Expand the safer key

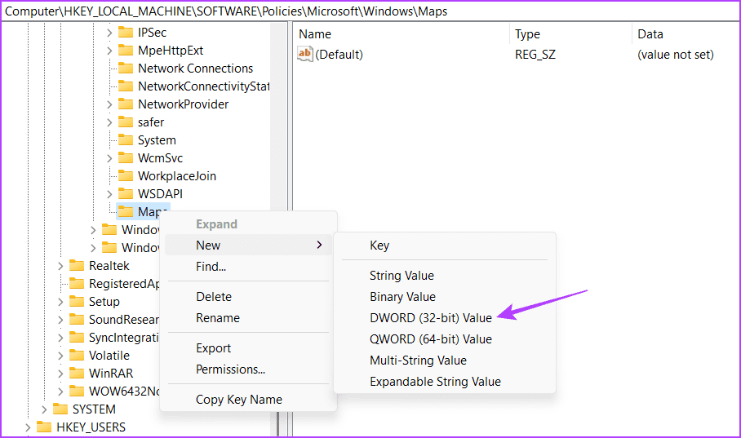(x=109, y=122)
